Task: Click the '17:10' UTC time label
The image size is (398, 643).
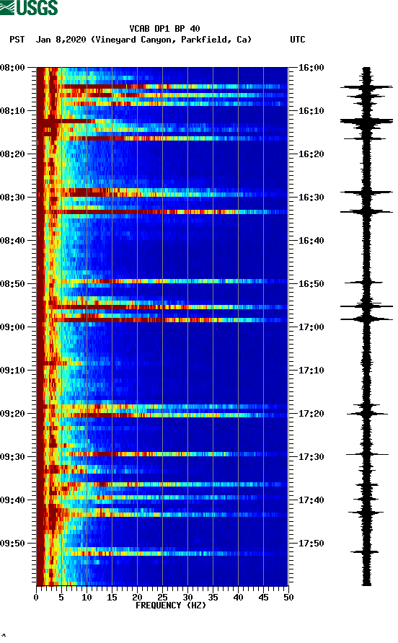Action: coord(311,371)
